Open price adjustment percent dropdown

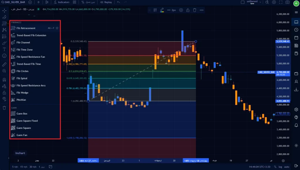coord(88,2)
